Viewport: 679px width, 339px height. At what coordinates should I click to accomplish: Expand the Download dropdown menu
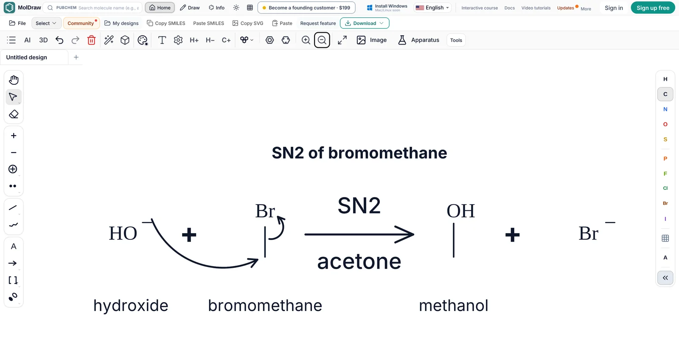pyautogui.click(x=365, y=23)
